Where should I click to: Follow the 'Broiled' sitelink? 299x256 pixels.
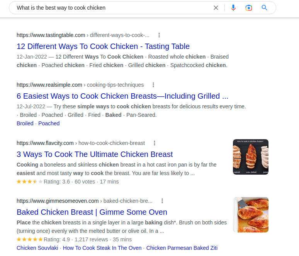click(x=25, y=123)
